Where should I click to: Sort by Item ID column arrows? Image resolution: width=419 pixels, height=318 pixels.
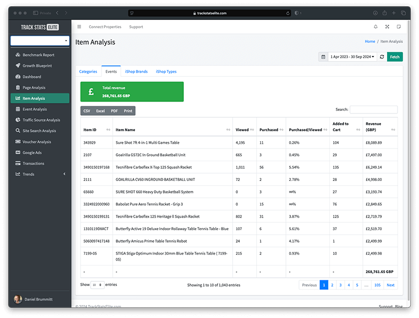[108, 130]
